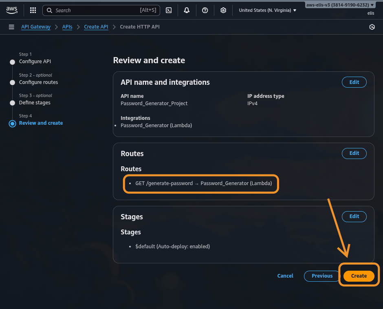Jump to Step 2 Configure routes

[x=38, y=82]
